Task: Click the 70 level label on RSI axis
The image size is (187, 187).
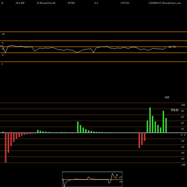Action: pyautogui.click(x=3, y=43)
